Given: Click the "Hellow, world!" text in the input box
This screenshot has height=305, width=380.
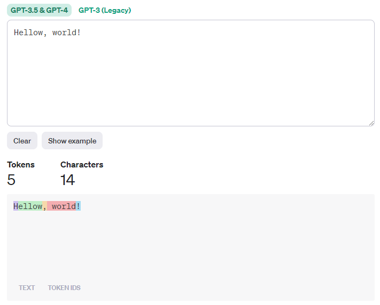Looking at the screenshot, I should click(47, 33).
